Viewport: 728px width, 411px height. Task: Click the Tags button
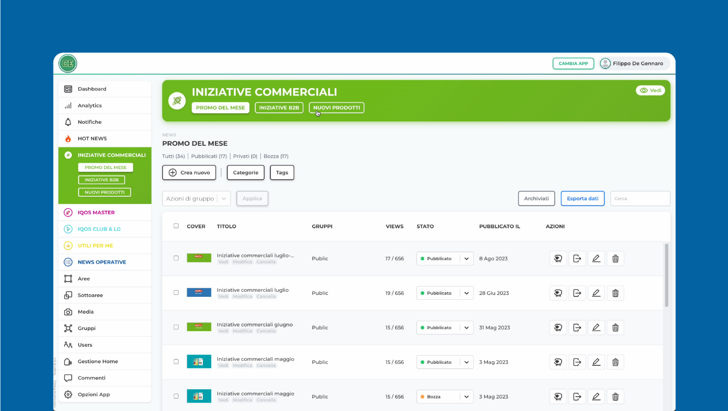point(282,172)
